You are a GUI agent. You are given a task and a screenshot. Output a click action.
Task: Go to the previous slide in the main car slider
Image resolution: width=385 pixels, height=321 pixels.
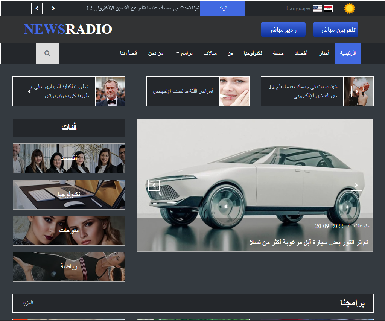[x=154, y=185]
